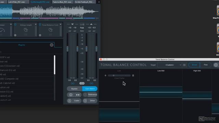Switch to the Plug-ins tab

(x=22, y=45)
